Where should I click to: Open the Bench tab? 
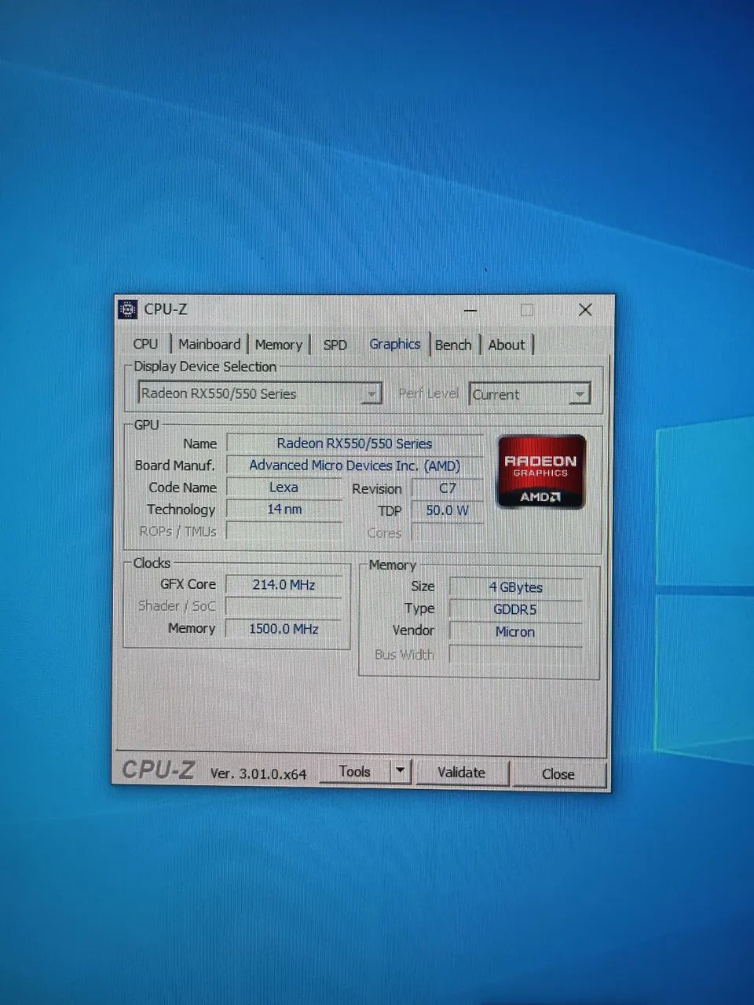[x=453, y=345]
